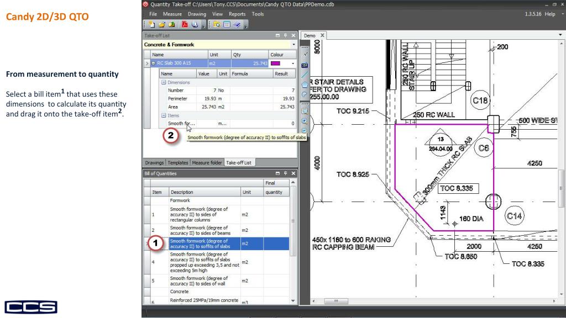Click the zoom out magnifier icon
This screenshot has width=566, height=318.
[305, 130]
